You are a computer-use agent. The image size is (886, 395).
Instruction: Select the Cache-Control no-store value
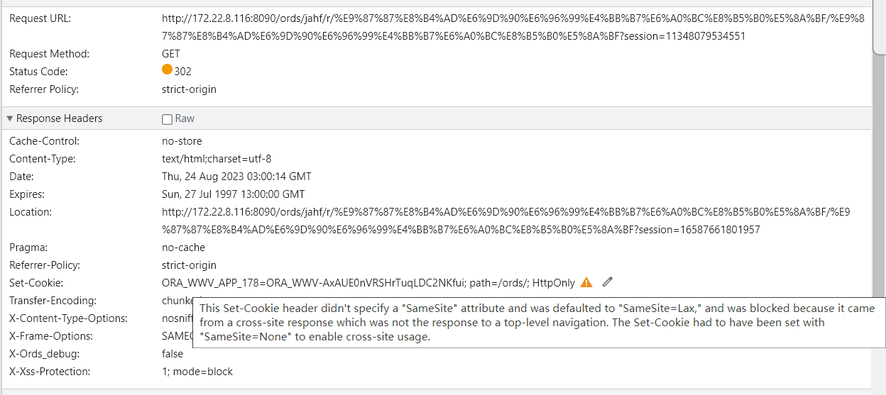coord(182,141)
